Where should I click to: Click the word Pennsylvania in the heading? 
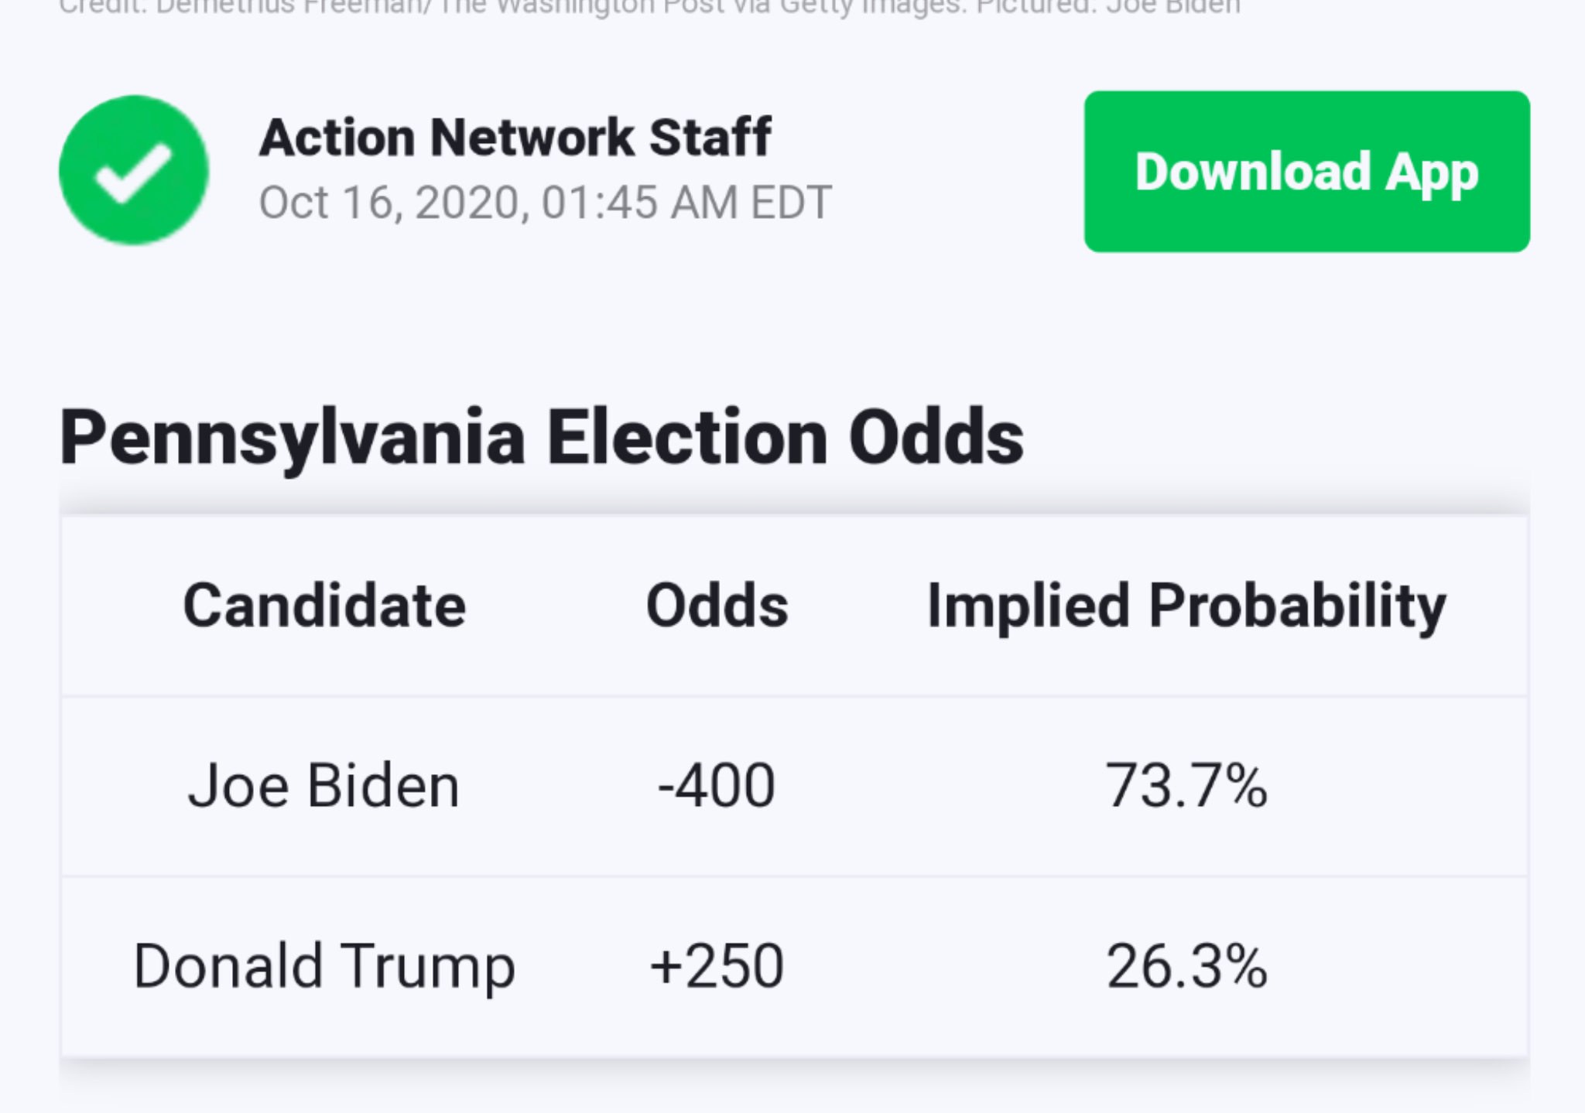pos(293,438)
